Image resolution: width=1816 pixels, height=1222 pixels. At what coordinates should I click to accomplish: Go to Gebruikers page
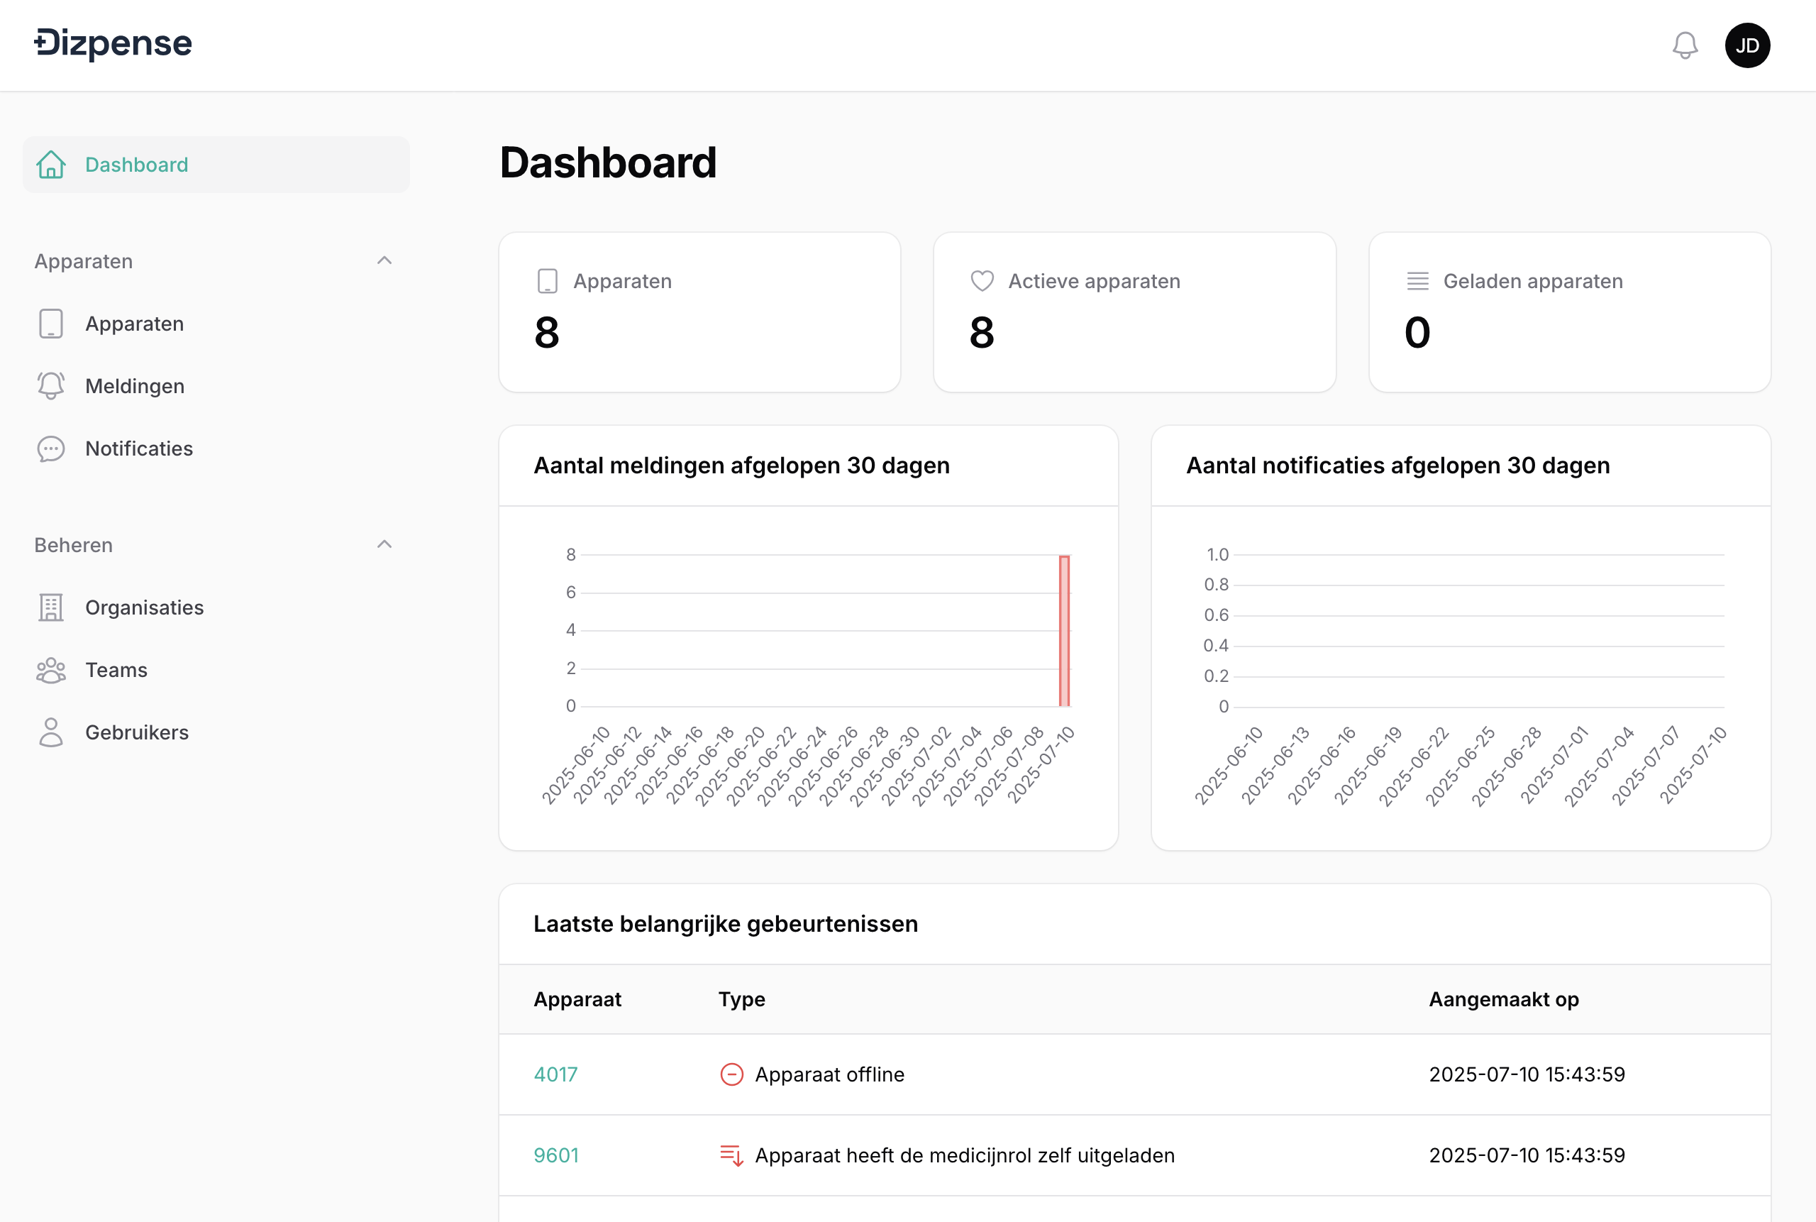(x=137, y=732)
